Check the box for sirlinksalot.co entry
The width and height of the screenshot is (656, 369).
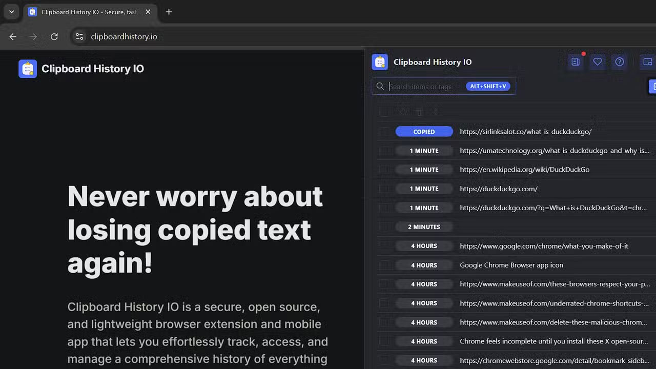click(384, 132)
